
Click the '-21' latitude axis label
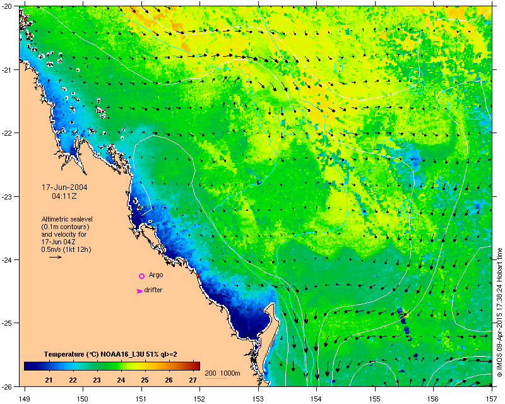(6, 70)
